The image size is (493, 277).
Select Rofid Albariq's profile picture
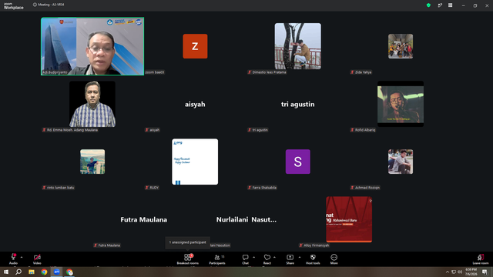coord(401,104)
